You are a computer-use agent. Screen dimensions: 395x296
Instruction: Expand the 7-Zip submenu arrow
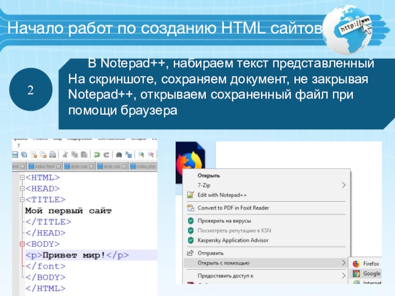click(344, 185)
